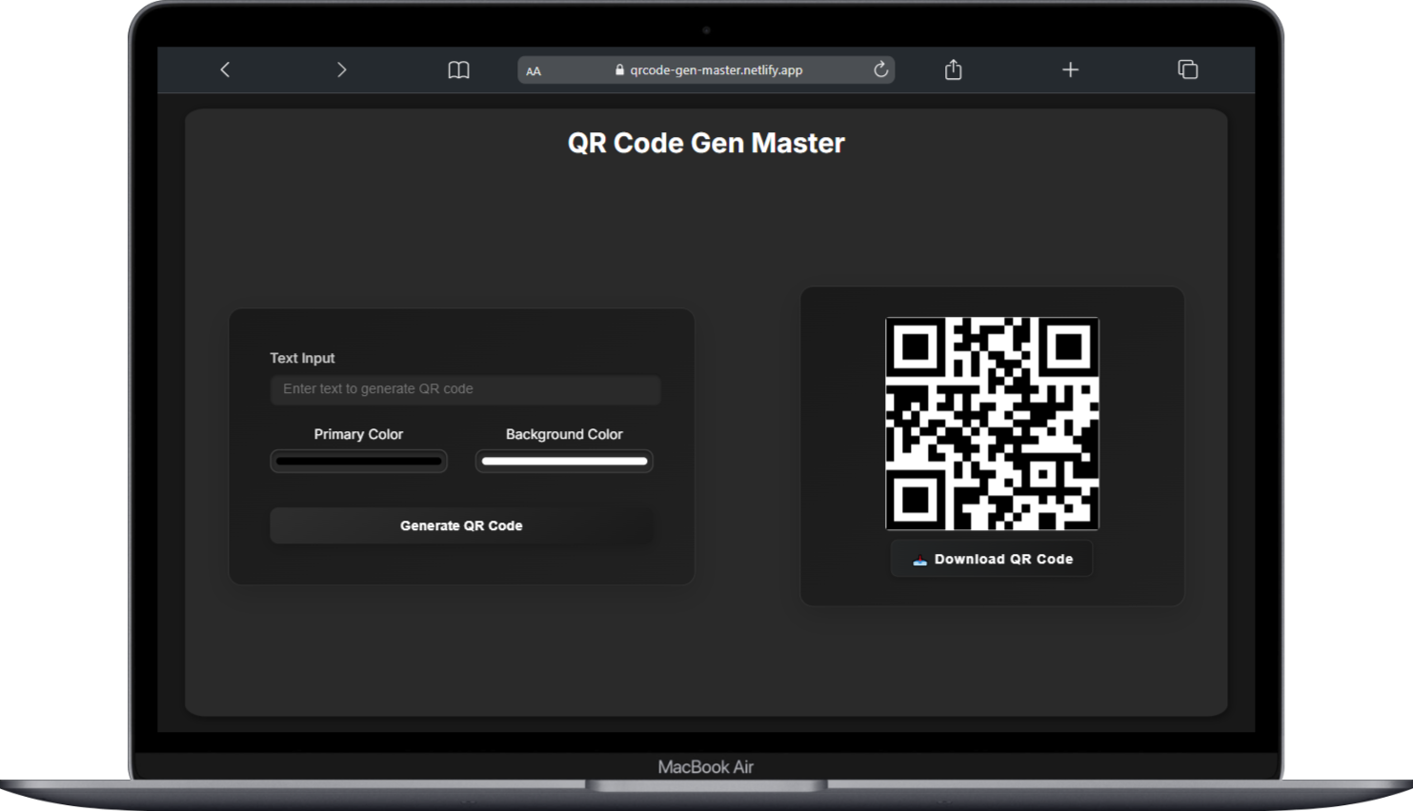Click the Primary Color label
This screenshot has height=811, width=1413.
[x=358, y=434]
